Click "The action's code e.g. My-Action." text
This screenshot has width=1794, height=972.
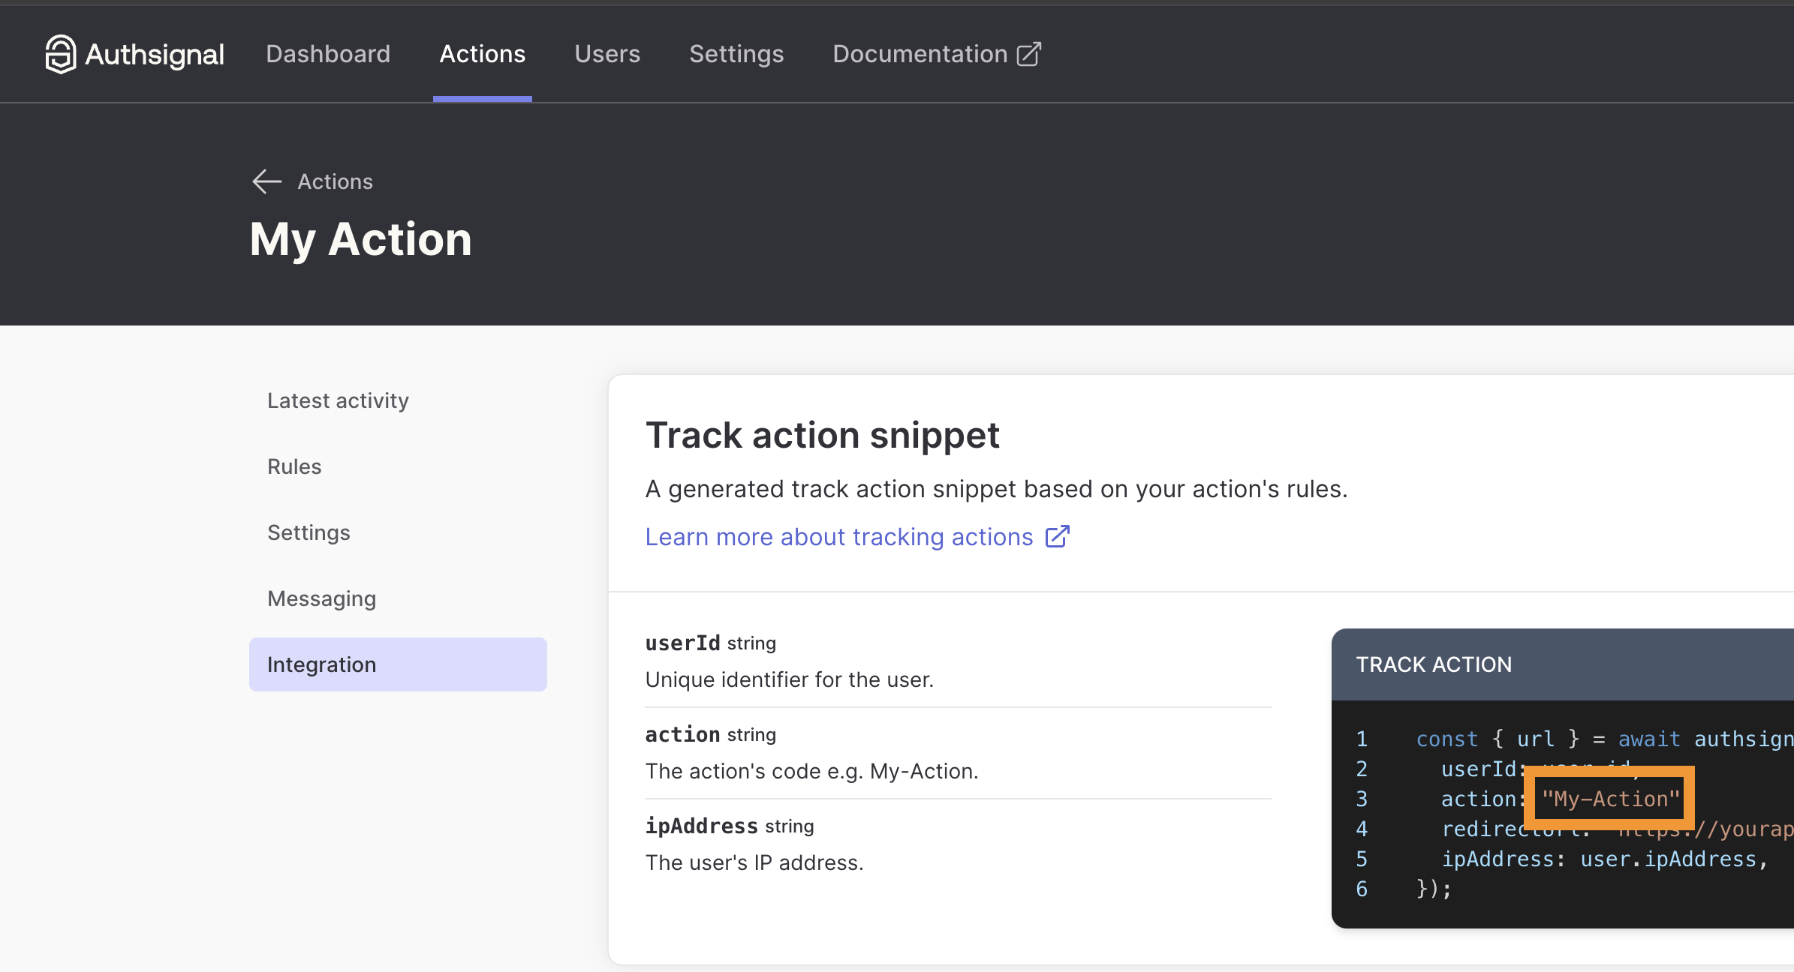812,771
